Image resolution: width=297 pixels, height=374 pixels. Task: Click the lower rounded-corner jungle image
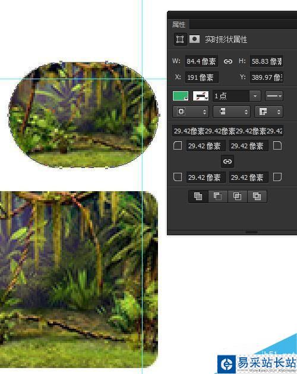[78, 279]
